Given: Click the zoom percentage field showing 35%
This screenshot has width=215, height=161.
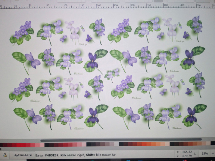Looking at the screenshot, I should coord(204,153).
